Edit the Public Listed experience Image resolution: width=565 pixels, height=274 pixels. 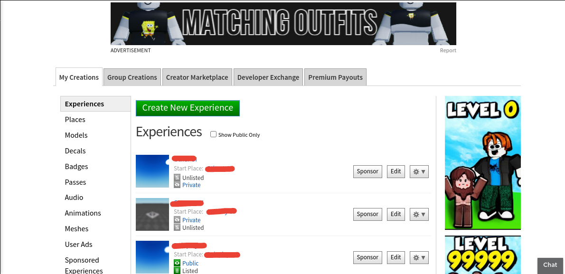click(x=395, y=257)
